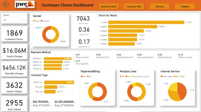Select the Gender donut chart
Viewport: 201px width, 112px height.
tap(51, 34)
